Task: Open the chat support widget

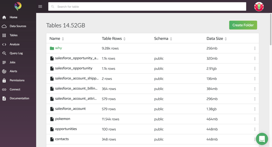Action: point(262,139)
